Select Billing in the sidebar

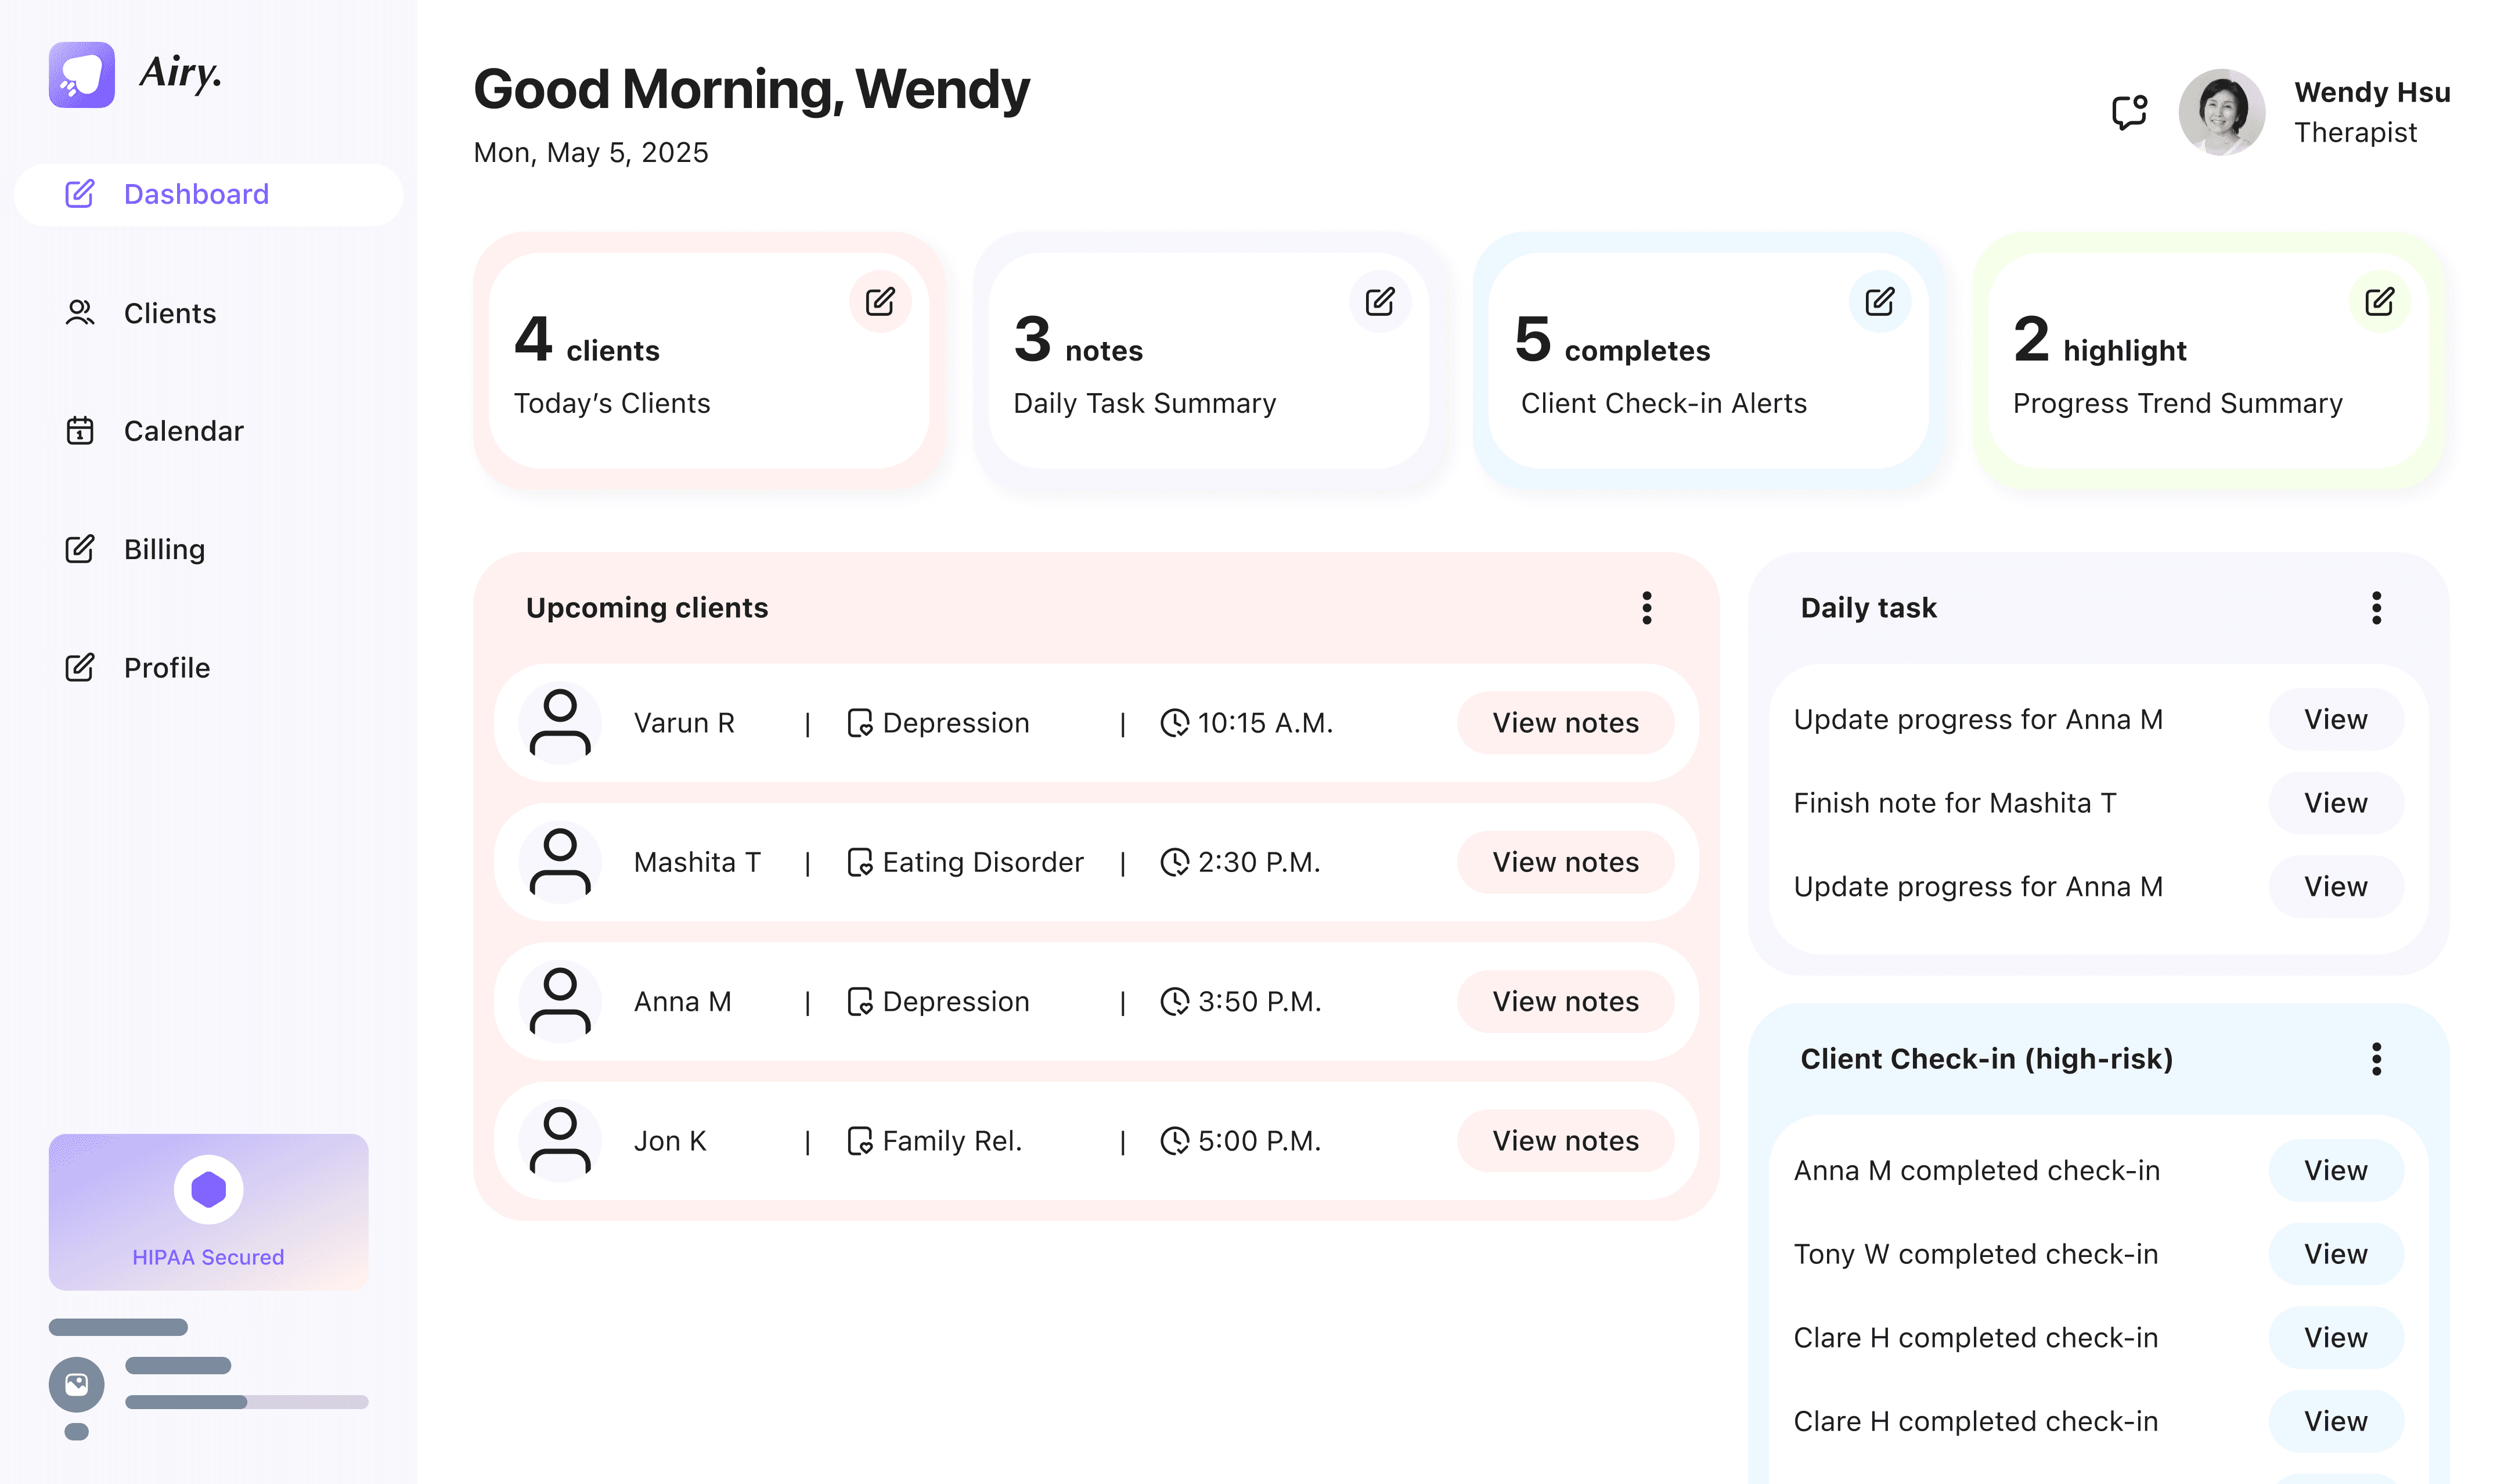click(x=163, y=549)
